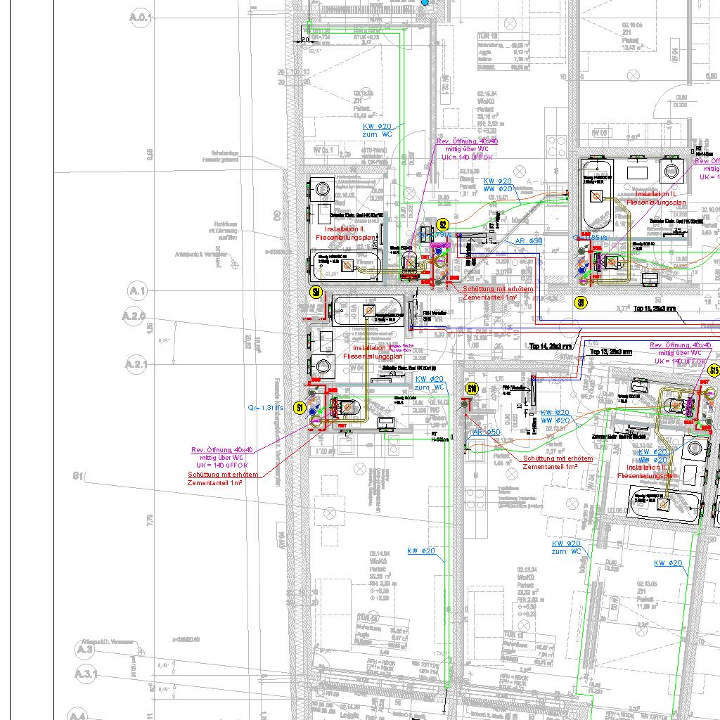The image size is (720, 720).
Task: Select the "Top 15, 28x3 mm" pipe label
Action: (x=655, y=309)
